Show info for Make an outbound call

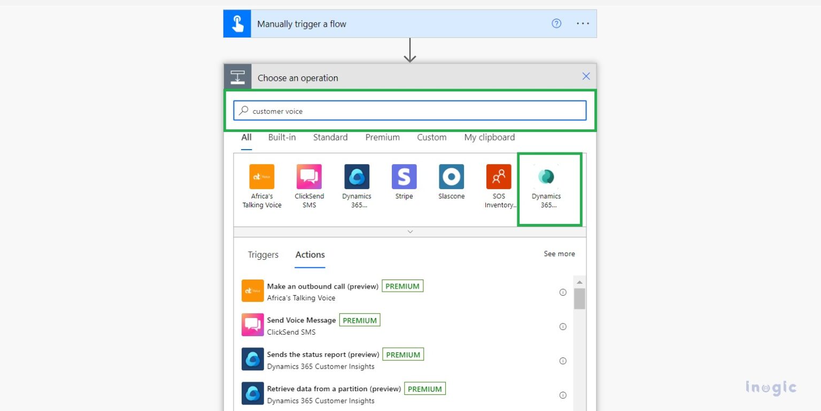pos(562,292)
